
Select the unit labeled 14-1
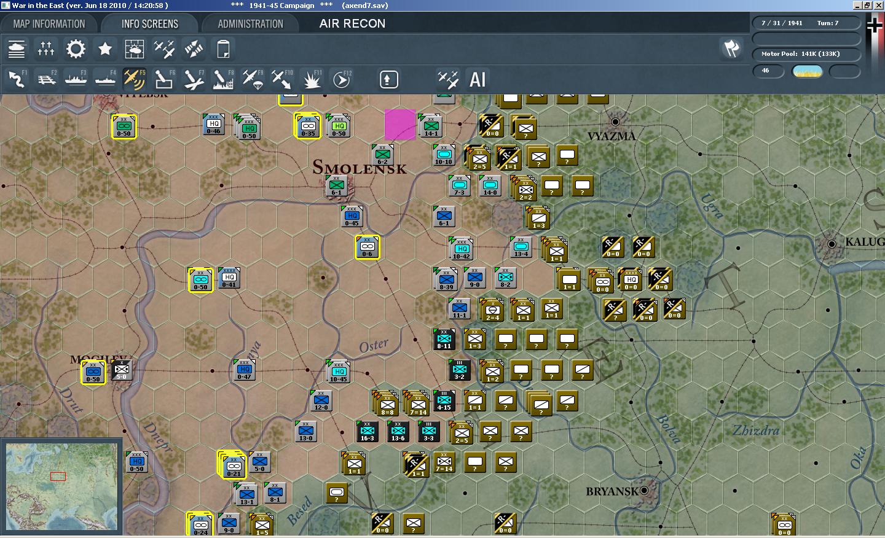pos(431,126)
